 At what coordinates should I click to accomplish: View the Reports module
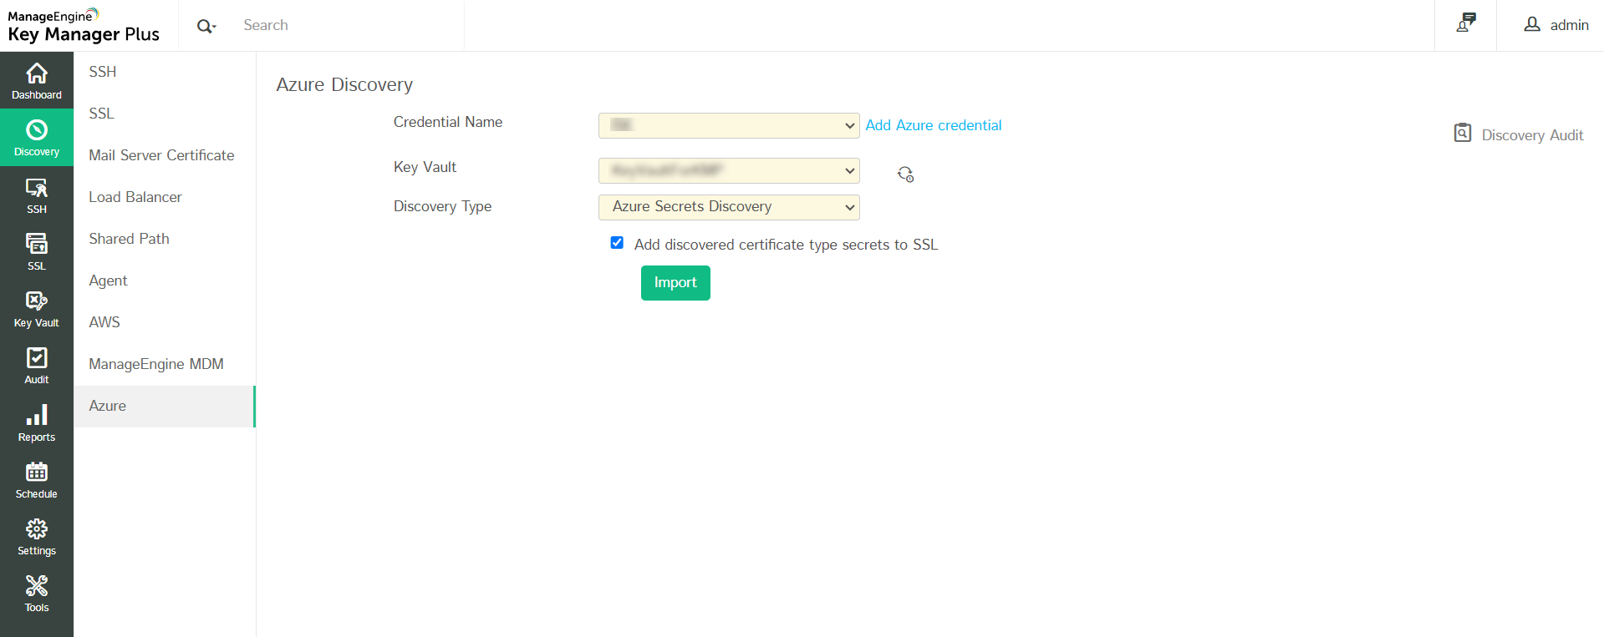[x=37, y=423]
